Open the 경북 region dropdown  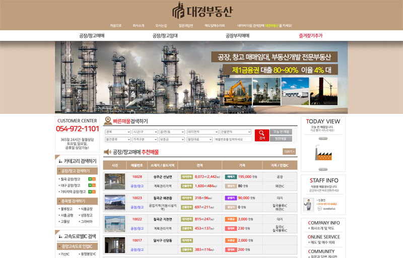point(118,132)
